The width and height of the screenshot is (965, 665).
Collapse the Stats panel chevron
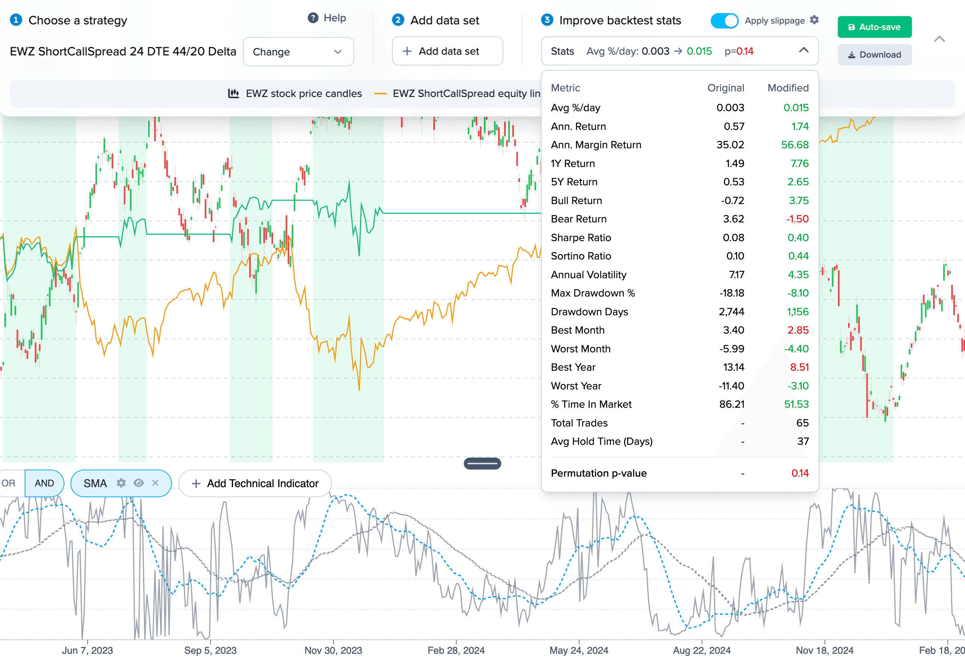[804, 51]
